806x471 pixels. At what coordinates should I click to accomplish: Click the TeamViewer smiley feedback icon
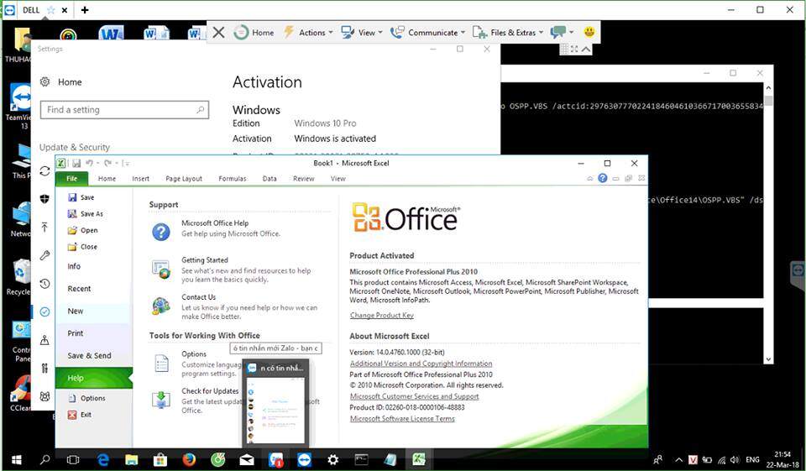(589, 32)
